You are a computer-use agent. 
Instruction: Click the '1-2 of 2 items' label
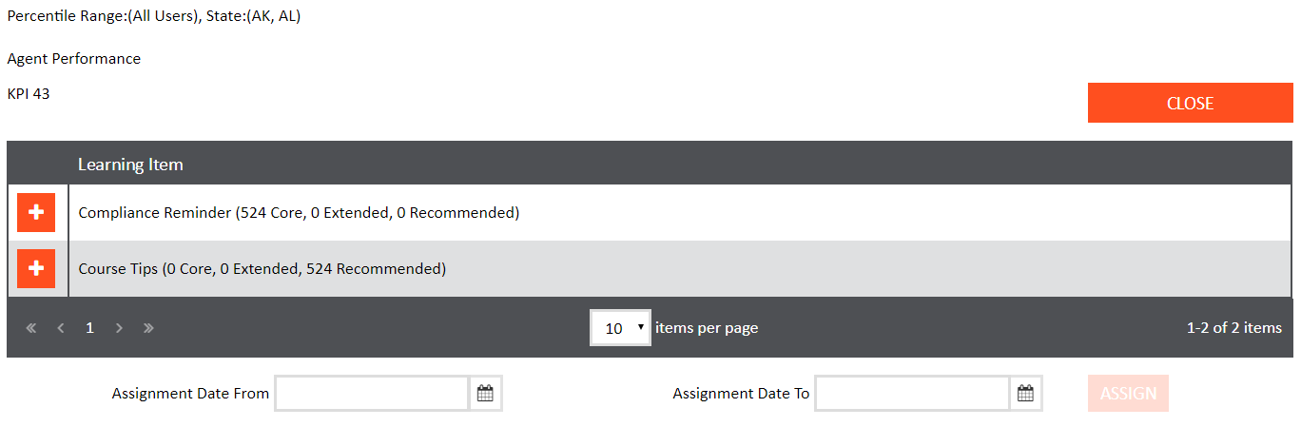tap(1233, 328)
